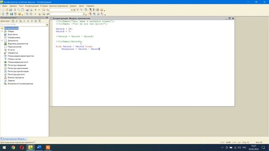Clear the toolbar search field with X
Image resolution: width=269 pixels, height=151 pixels.
[74, 10]
